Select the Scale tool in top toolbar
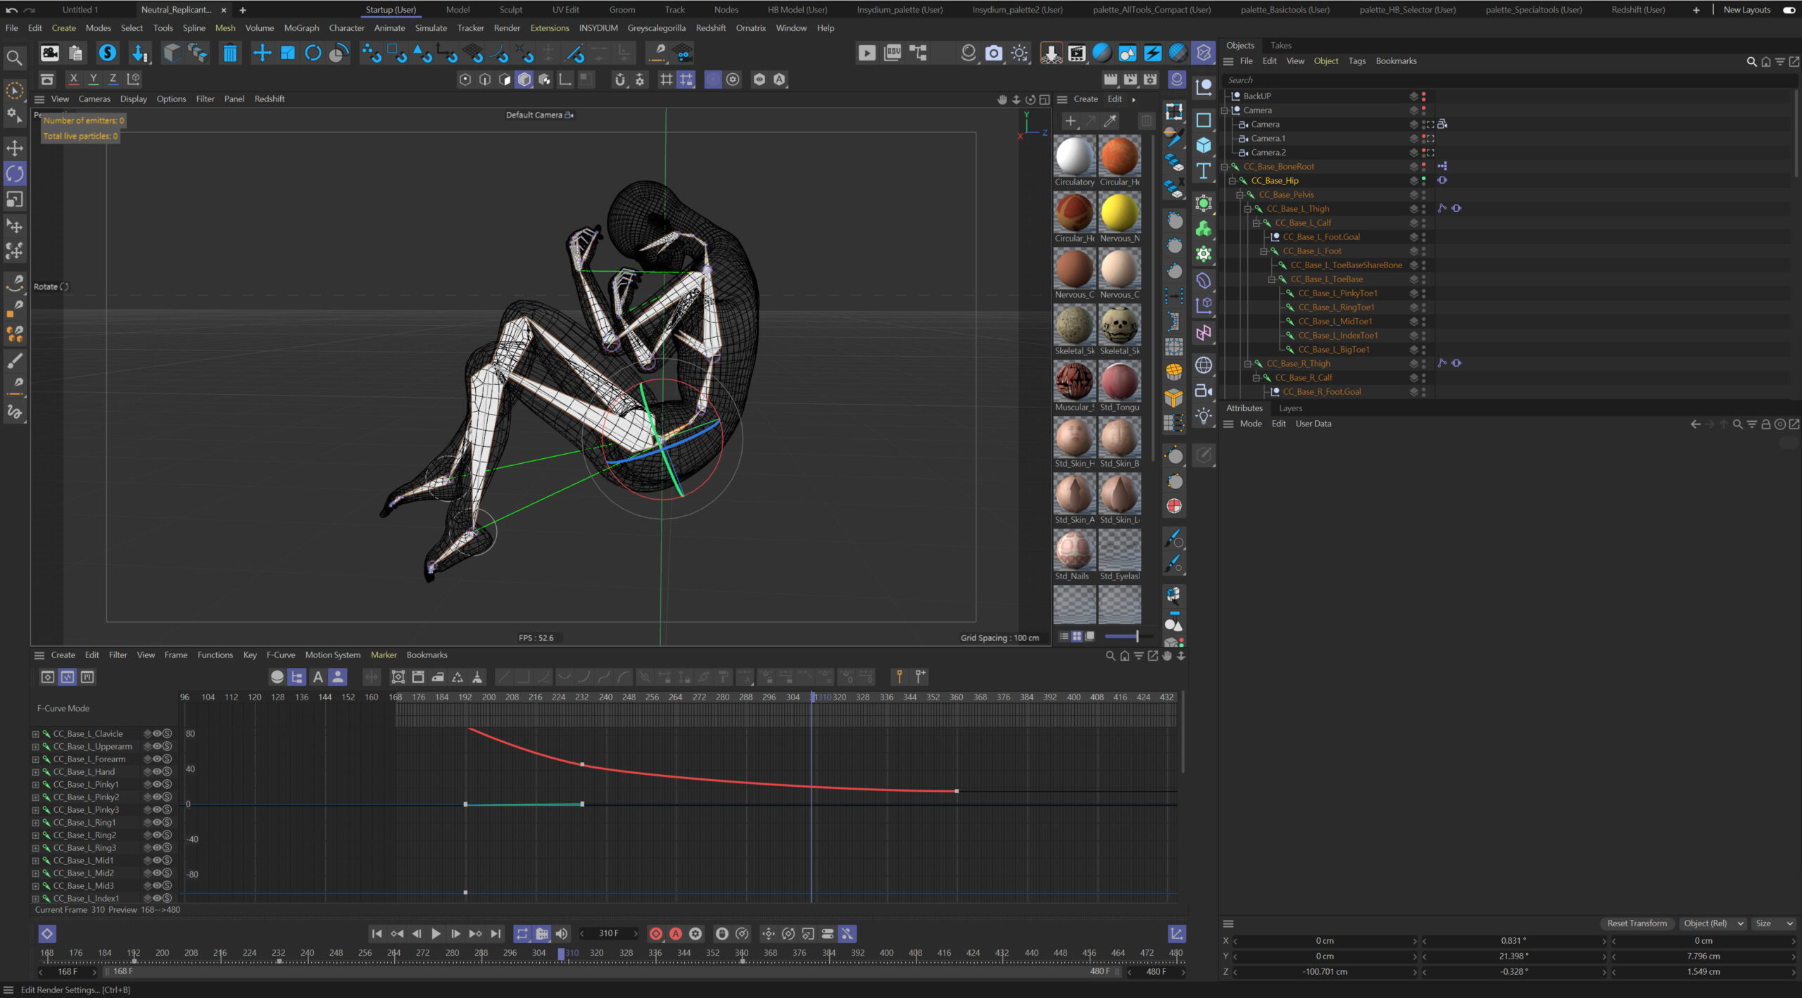Screen dimensions: 1802x998 coord(287,53)
